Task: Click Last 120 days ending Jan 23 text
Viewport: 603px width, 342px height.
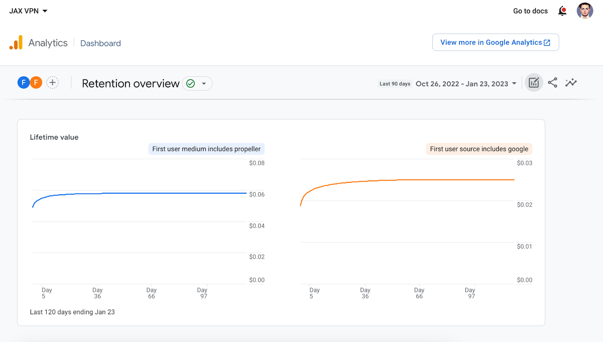Action: point(72,312)
